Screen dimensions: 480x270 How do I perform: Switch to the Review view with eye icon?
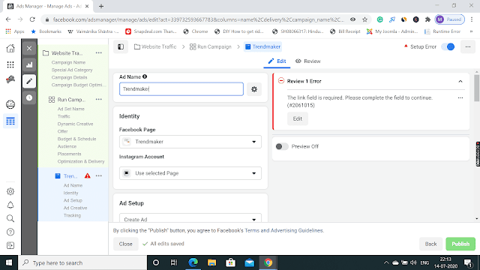click(308, 61)
